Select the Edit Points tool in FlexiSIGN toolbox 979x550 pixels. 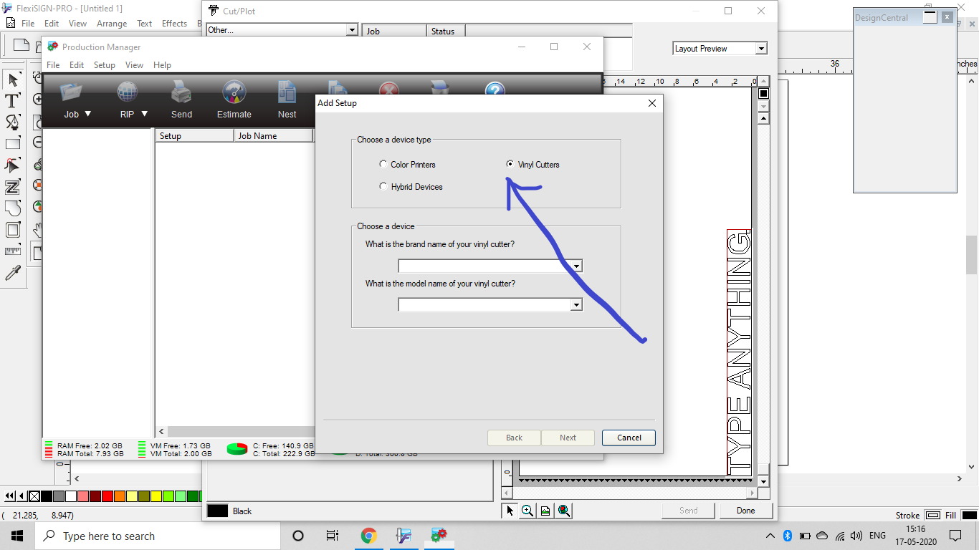[13, 165]
